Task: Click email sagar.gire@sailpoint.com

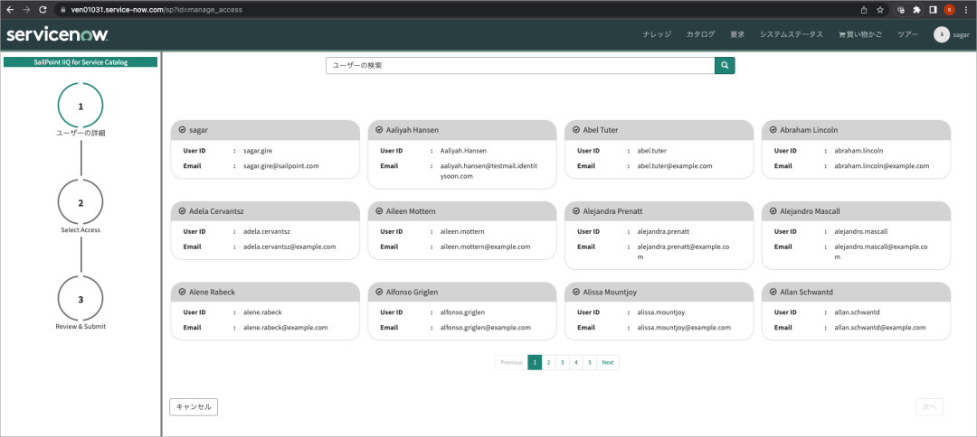Action: tap(281, 166)
